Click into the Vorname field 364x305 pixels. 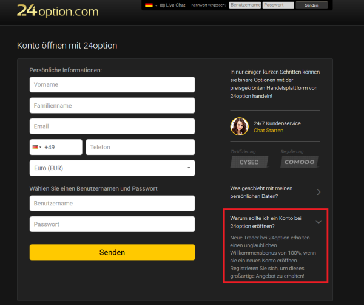(112, 84)
